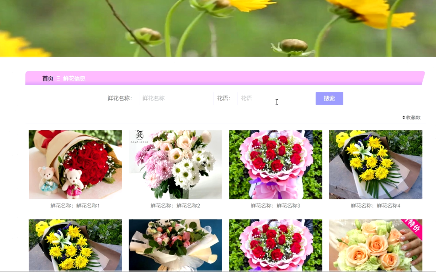Focus the 鲜花名称 search input field
This screenshot has height=272, width=436.
176,98
